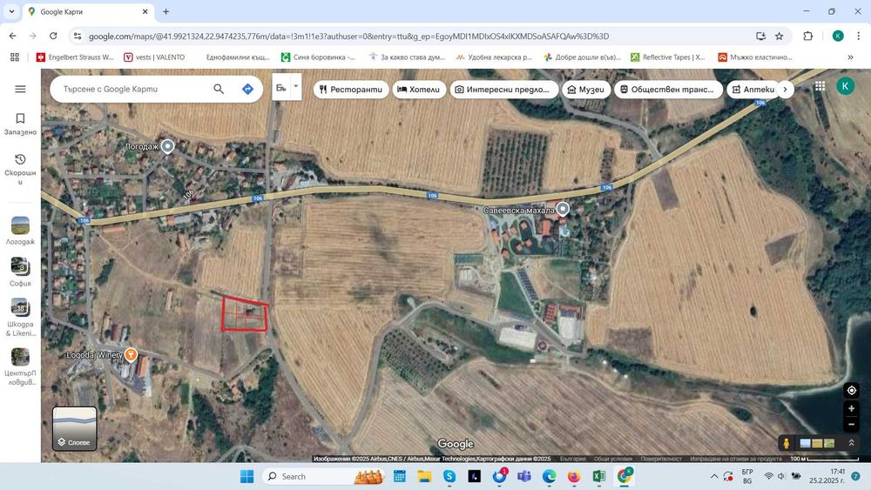Select the green map imagery thumbnail
This screenshot has height=490, width=871.
(x=829, y=443)
